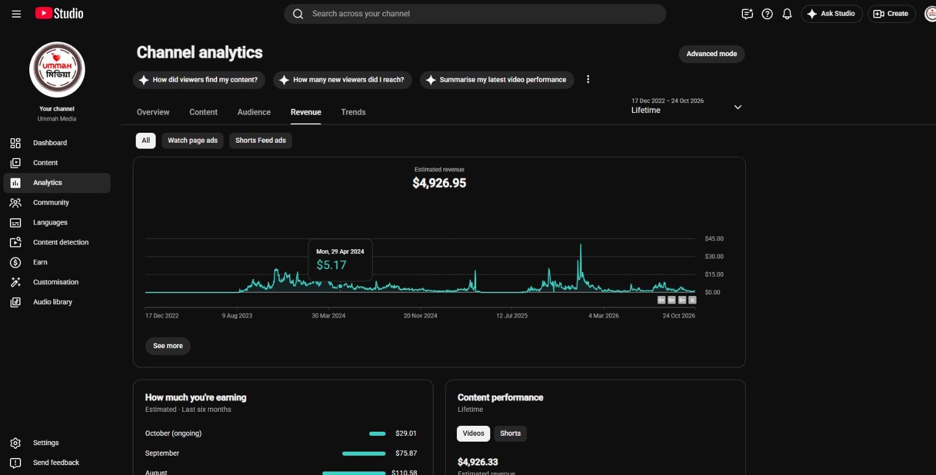
Task: Open the send feedback icon in top bar
Action: point(747,14)
